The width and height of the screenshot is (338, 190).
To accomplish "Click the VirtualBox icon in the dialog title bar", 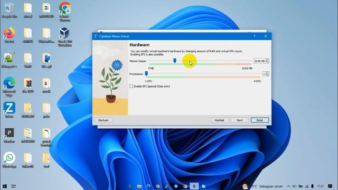I will click(x=96, y=36).
